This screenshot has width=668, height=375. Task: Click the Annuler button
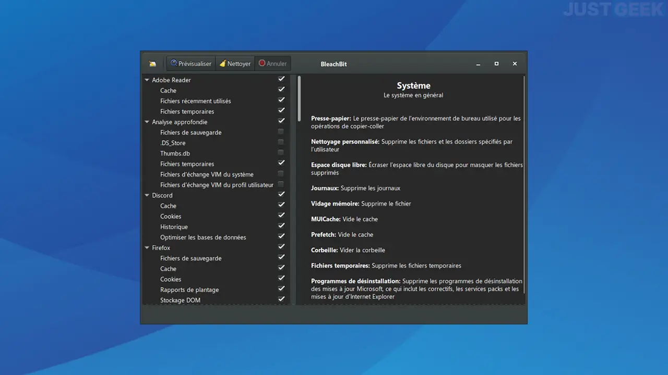click(x=272, y=64)
